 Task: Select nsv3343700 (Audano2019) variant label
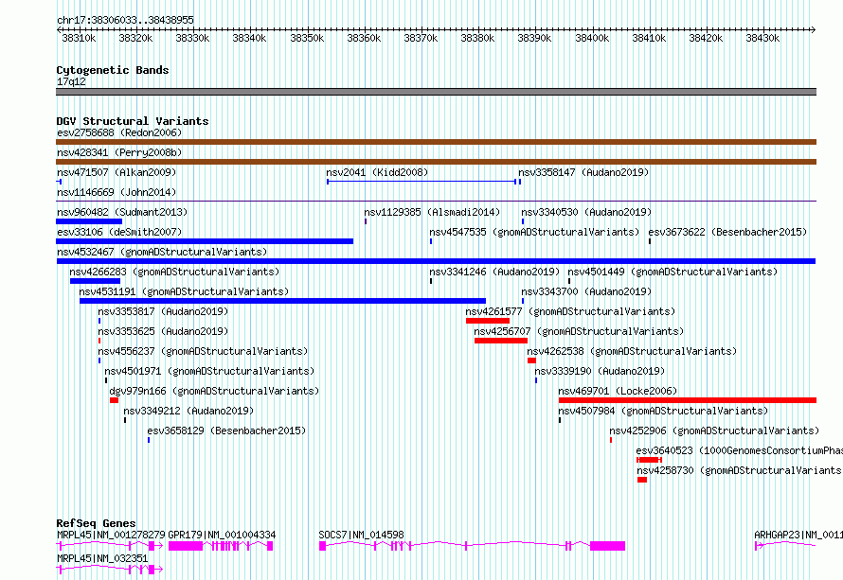coord(586,291)
